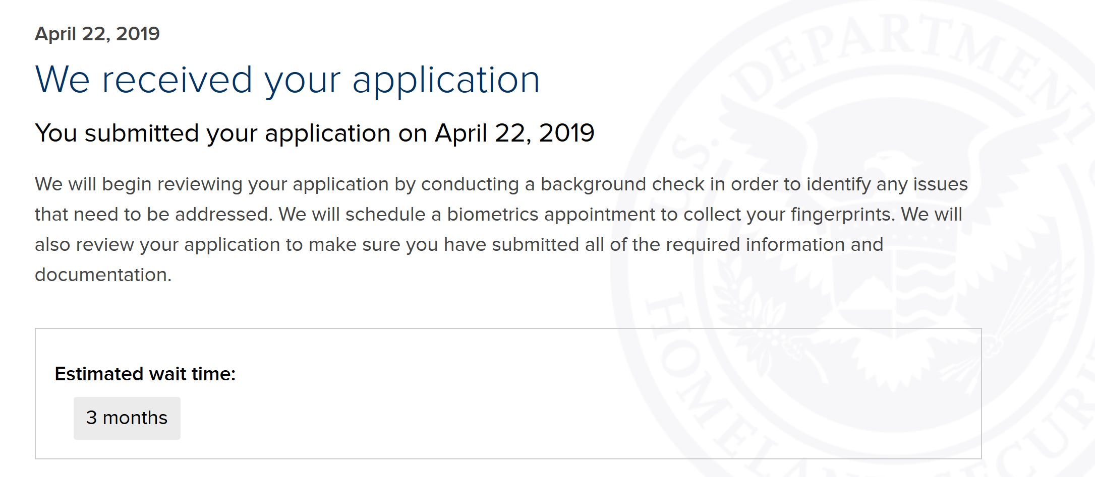The width and height of the screenshot is (1095, 477).
Task: Click the "3 months" wait time badge
Action: [127, 418]
